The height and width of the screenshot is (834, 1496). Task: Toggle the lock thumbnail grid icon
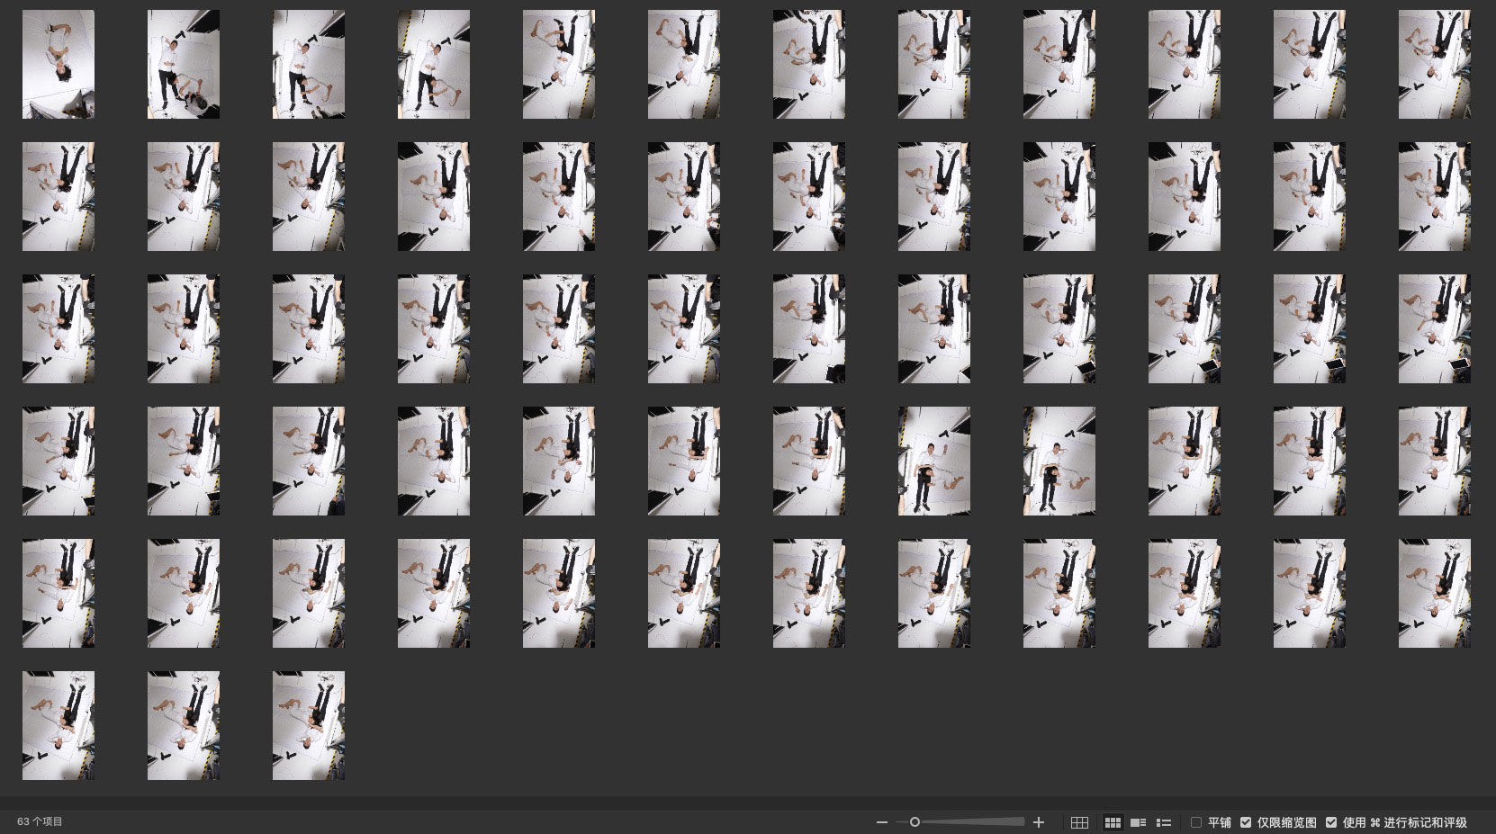point(1079,822)
